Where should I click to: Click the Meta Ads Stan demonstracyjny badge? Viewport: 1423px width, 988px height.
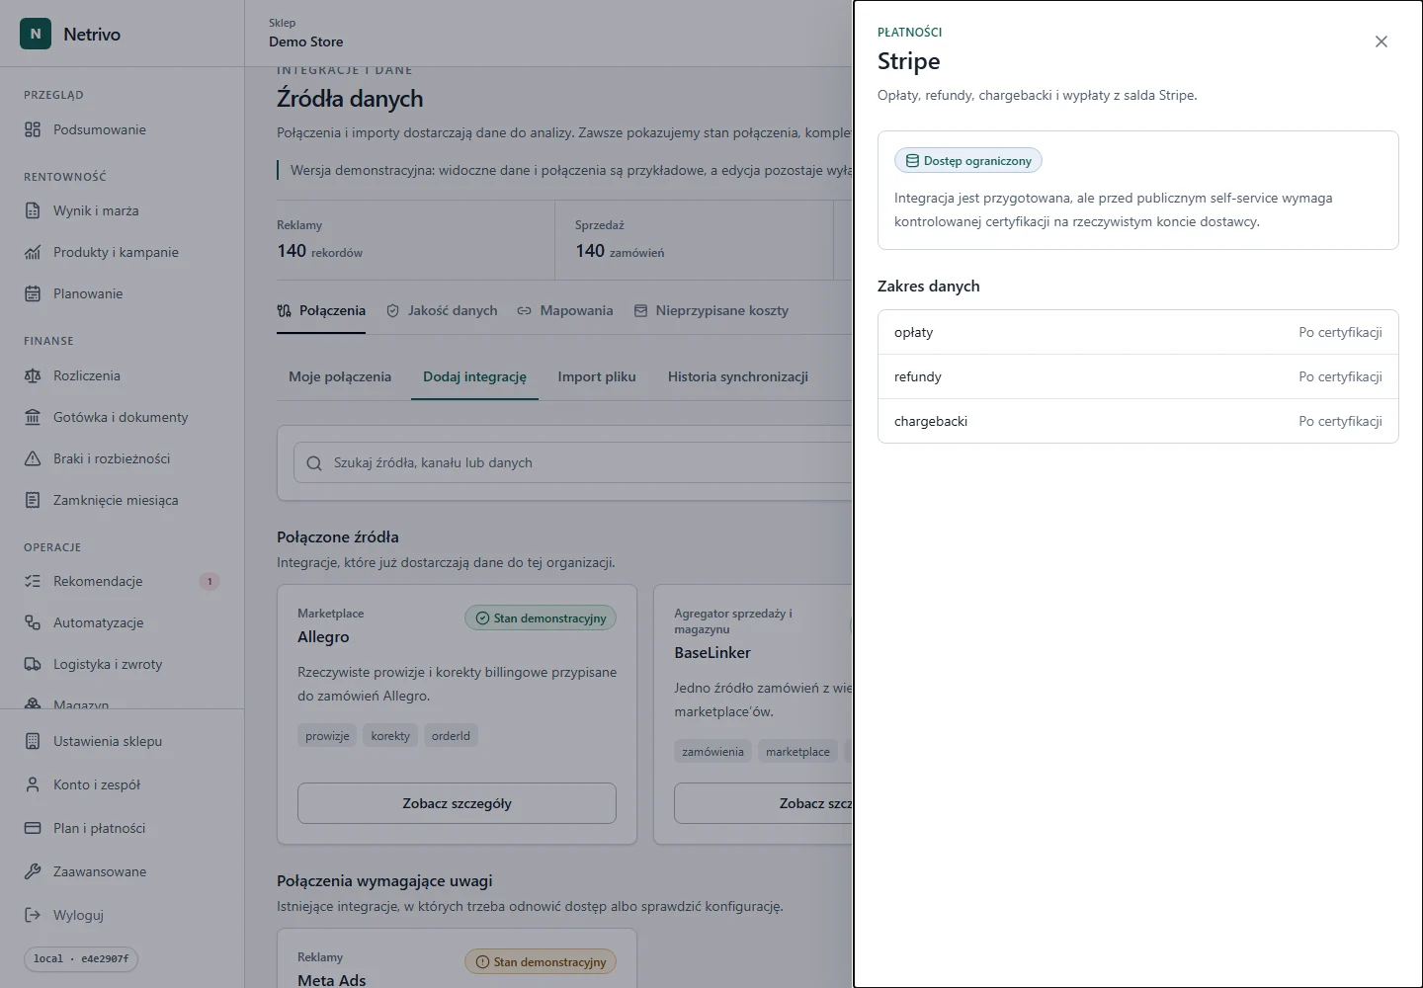click(541, 962)
